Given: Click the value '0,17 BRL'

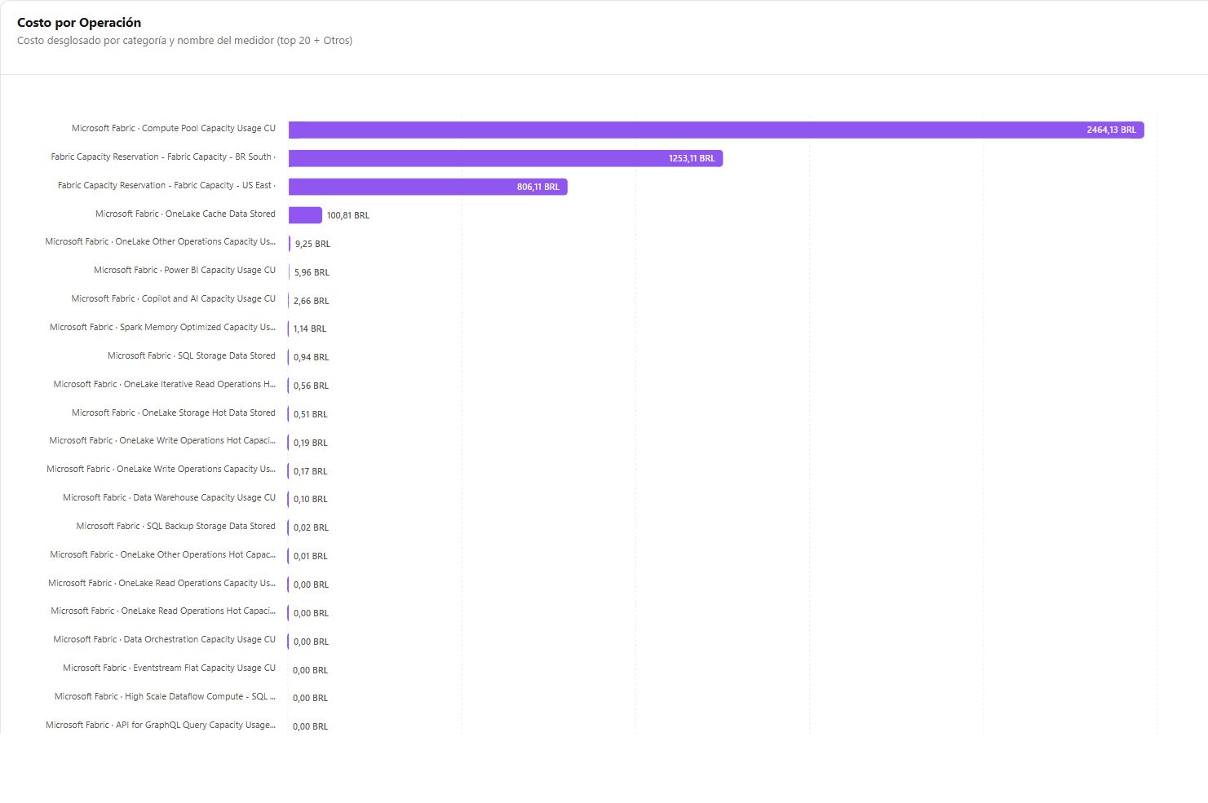Looking at the screenshot, I should 310,472.
